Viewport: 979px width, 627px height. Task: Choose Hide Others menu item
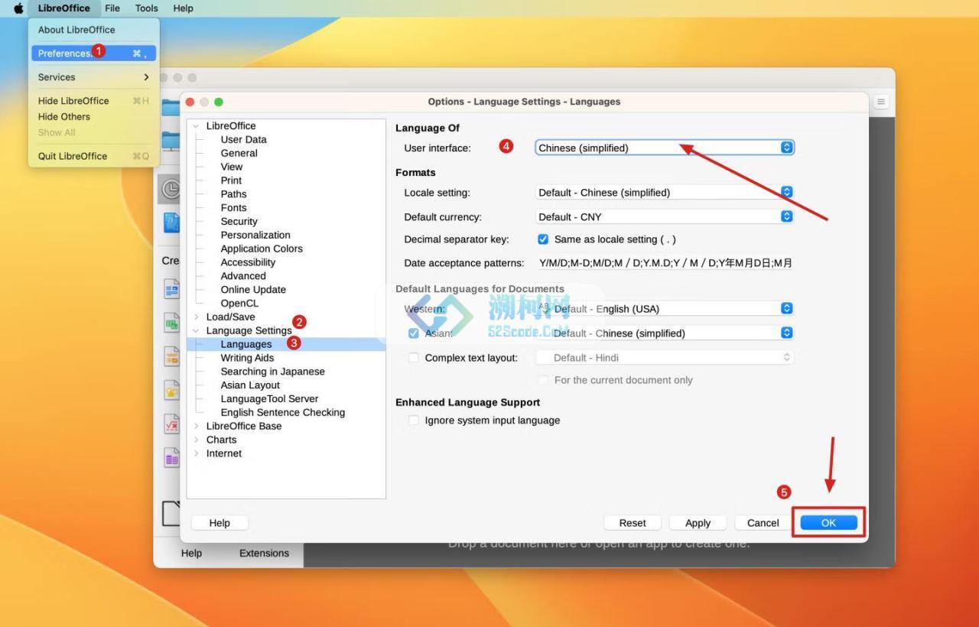pyautogui.click(x=94, y=117)
